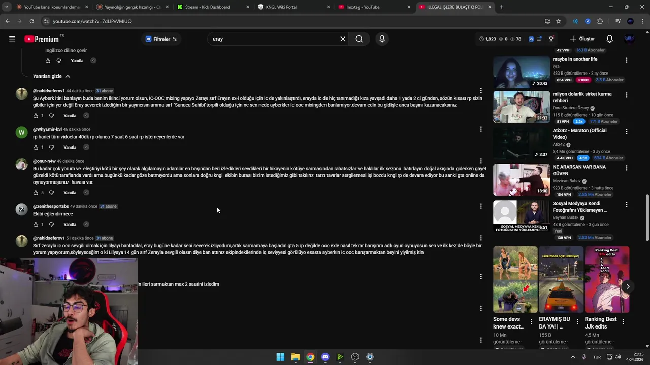This screenshot has width=650, height=365.
Task: Open the Ranking Best JJk edits Short
Action: tap(607, 280)
